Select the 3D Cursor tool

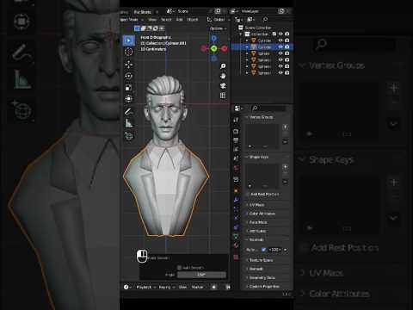point(129,52)
